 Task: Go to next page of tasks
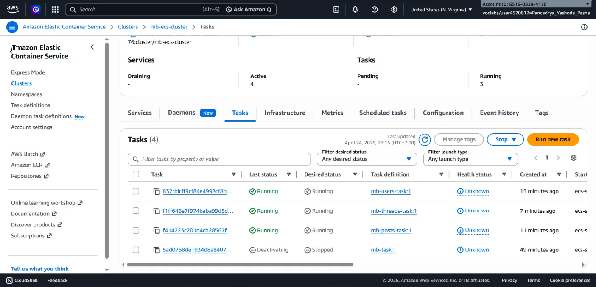[x=558, y=158]
